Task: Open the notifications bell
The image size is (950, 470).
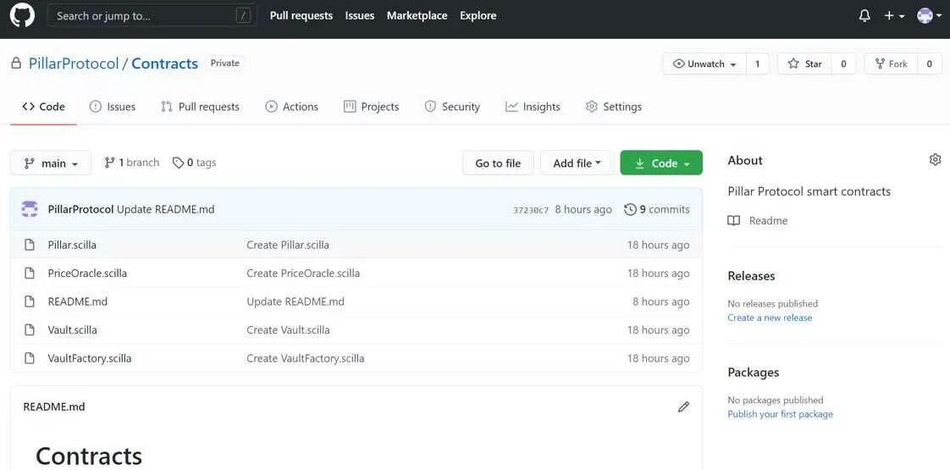Action: point(864,15)
